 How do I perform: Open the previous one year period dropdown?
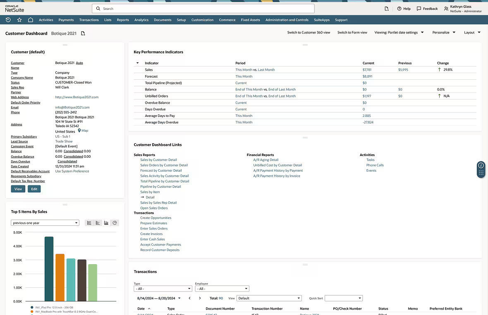click(x=45, y=223)
